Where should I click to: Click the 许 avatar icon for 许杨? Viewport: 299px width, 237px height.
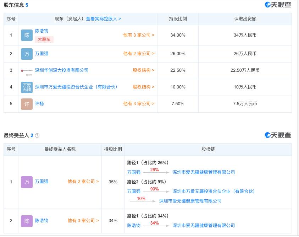click(x=27, y=104)
